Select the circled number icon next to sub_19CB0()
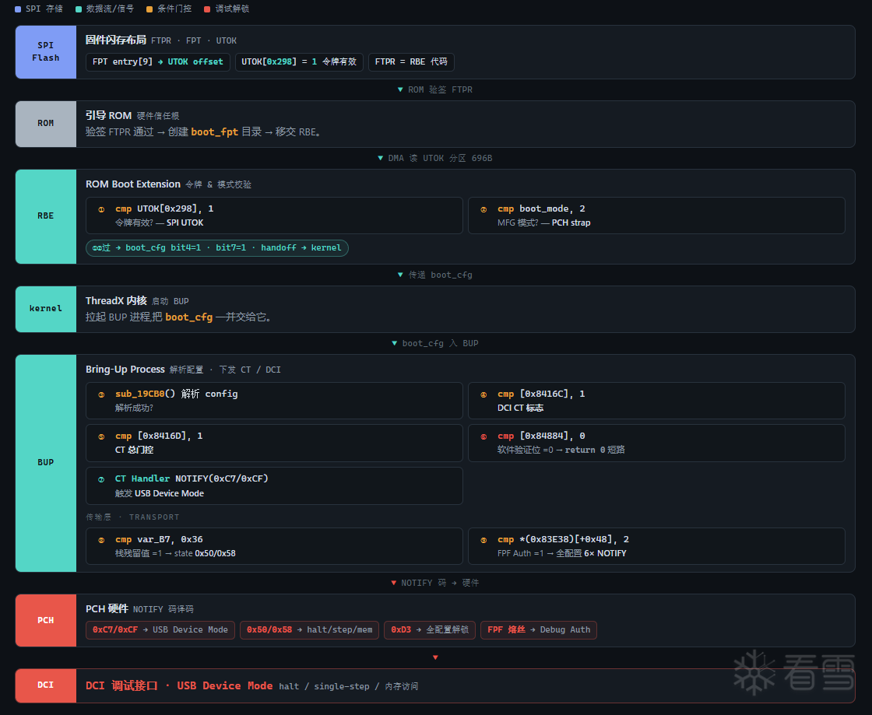872x715 pixels. coord(101,394)
